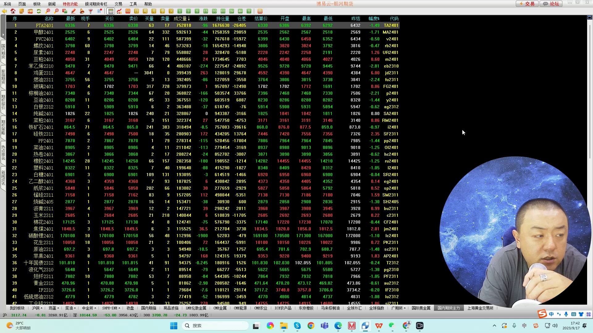Toggle system tray microphone icon
593x333 pixels.
click(x=514, y=326)
